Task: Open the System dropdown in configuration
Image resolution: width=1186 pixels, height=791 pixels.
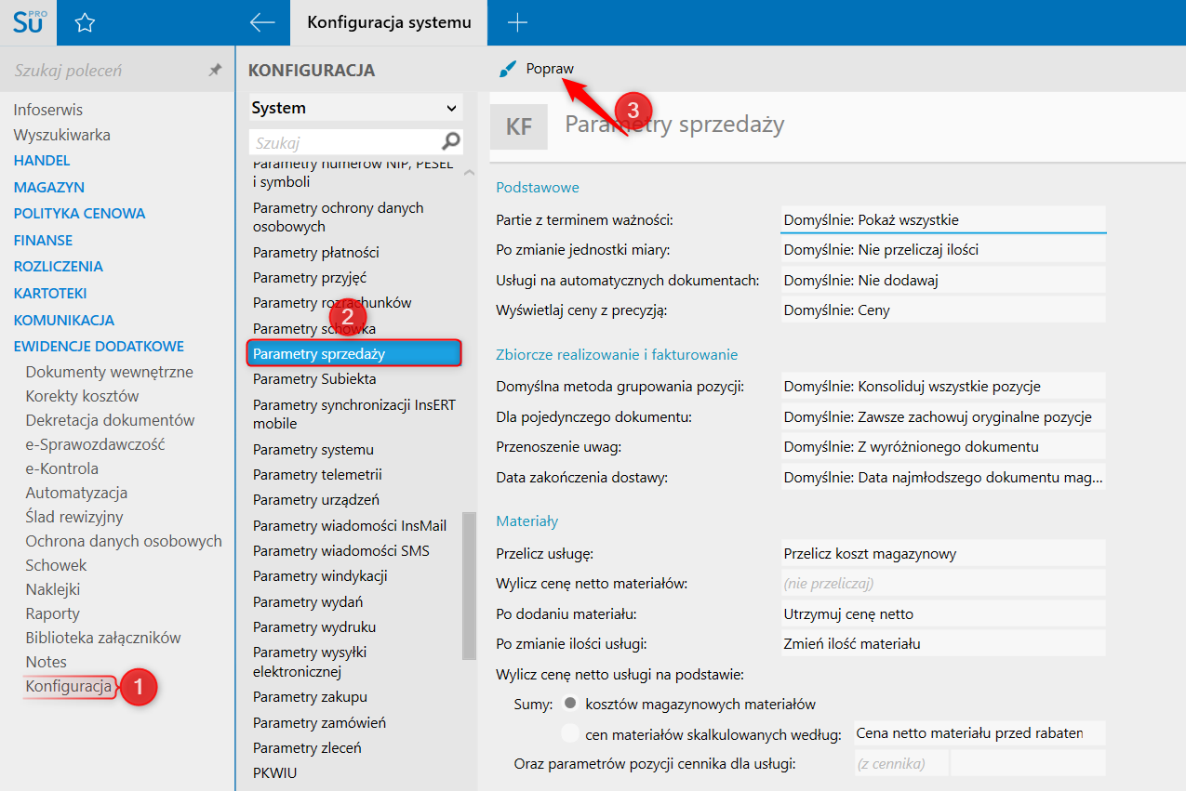Action: 355,108
